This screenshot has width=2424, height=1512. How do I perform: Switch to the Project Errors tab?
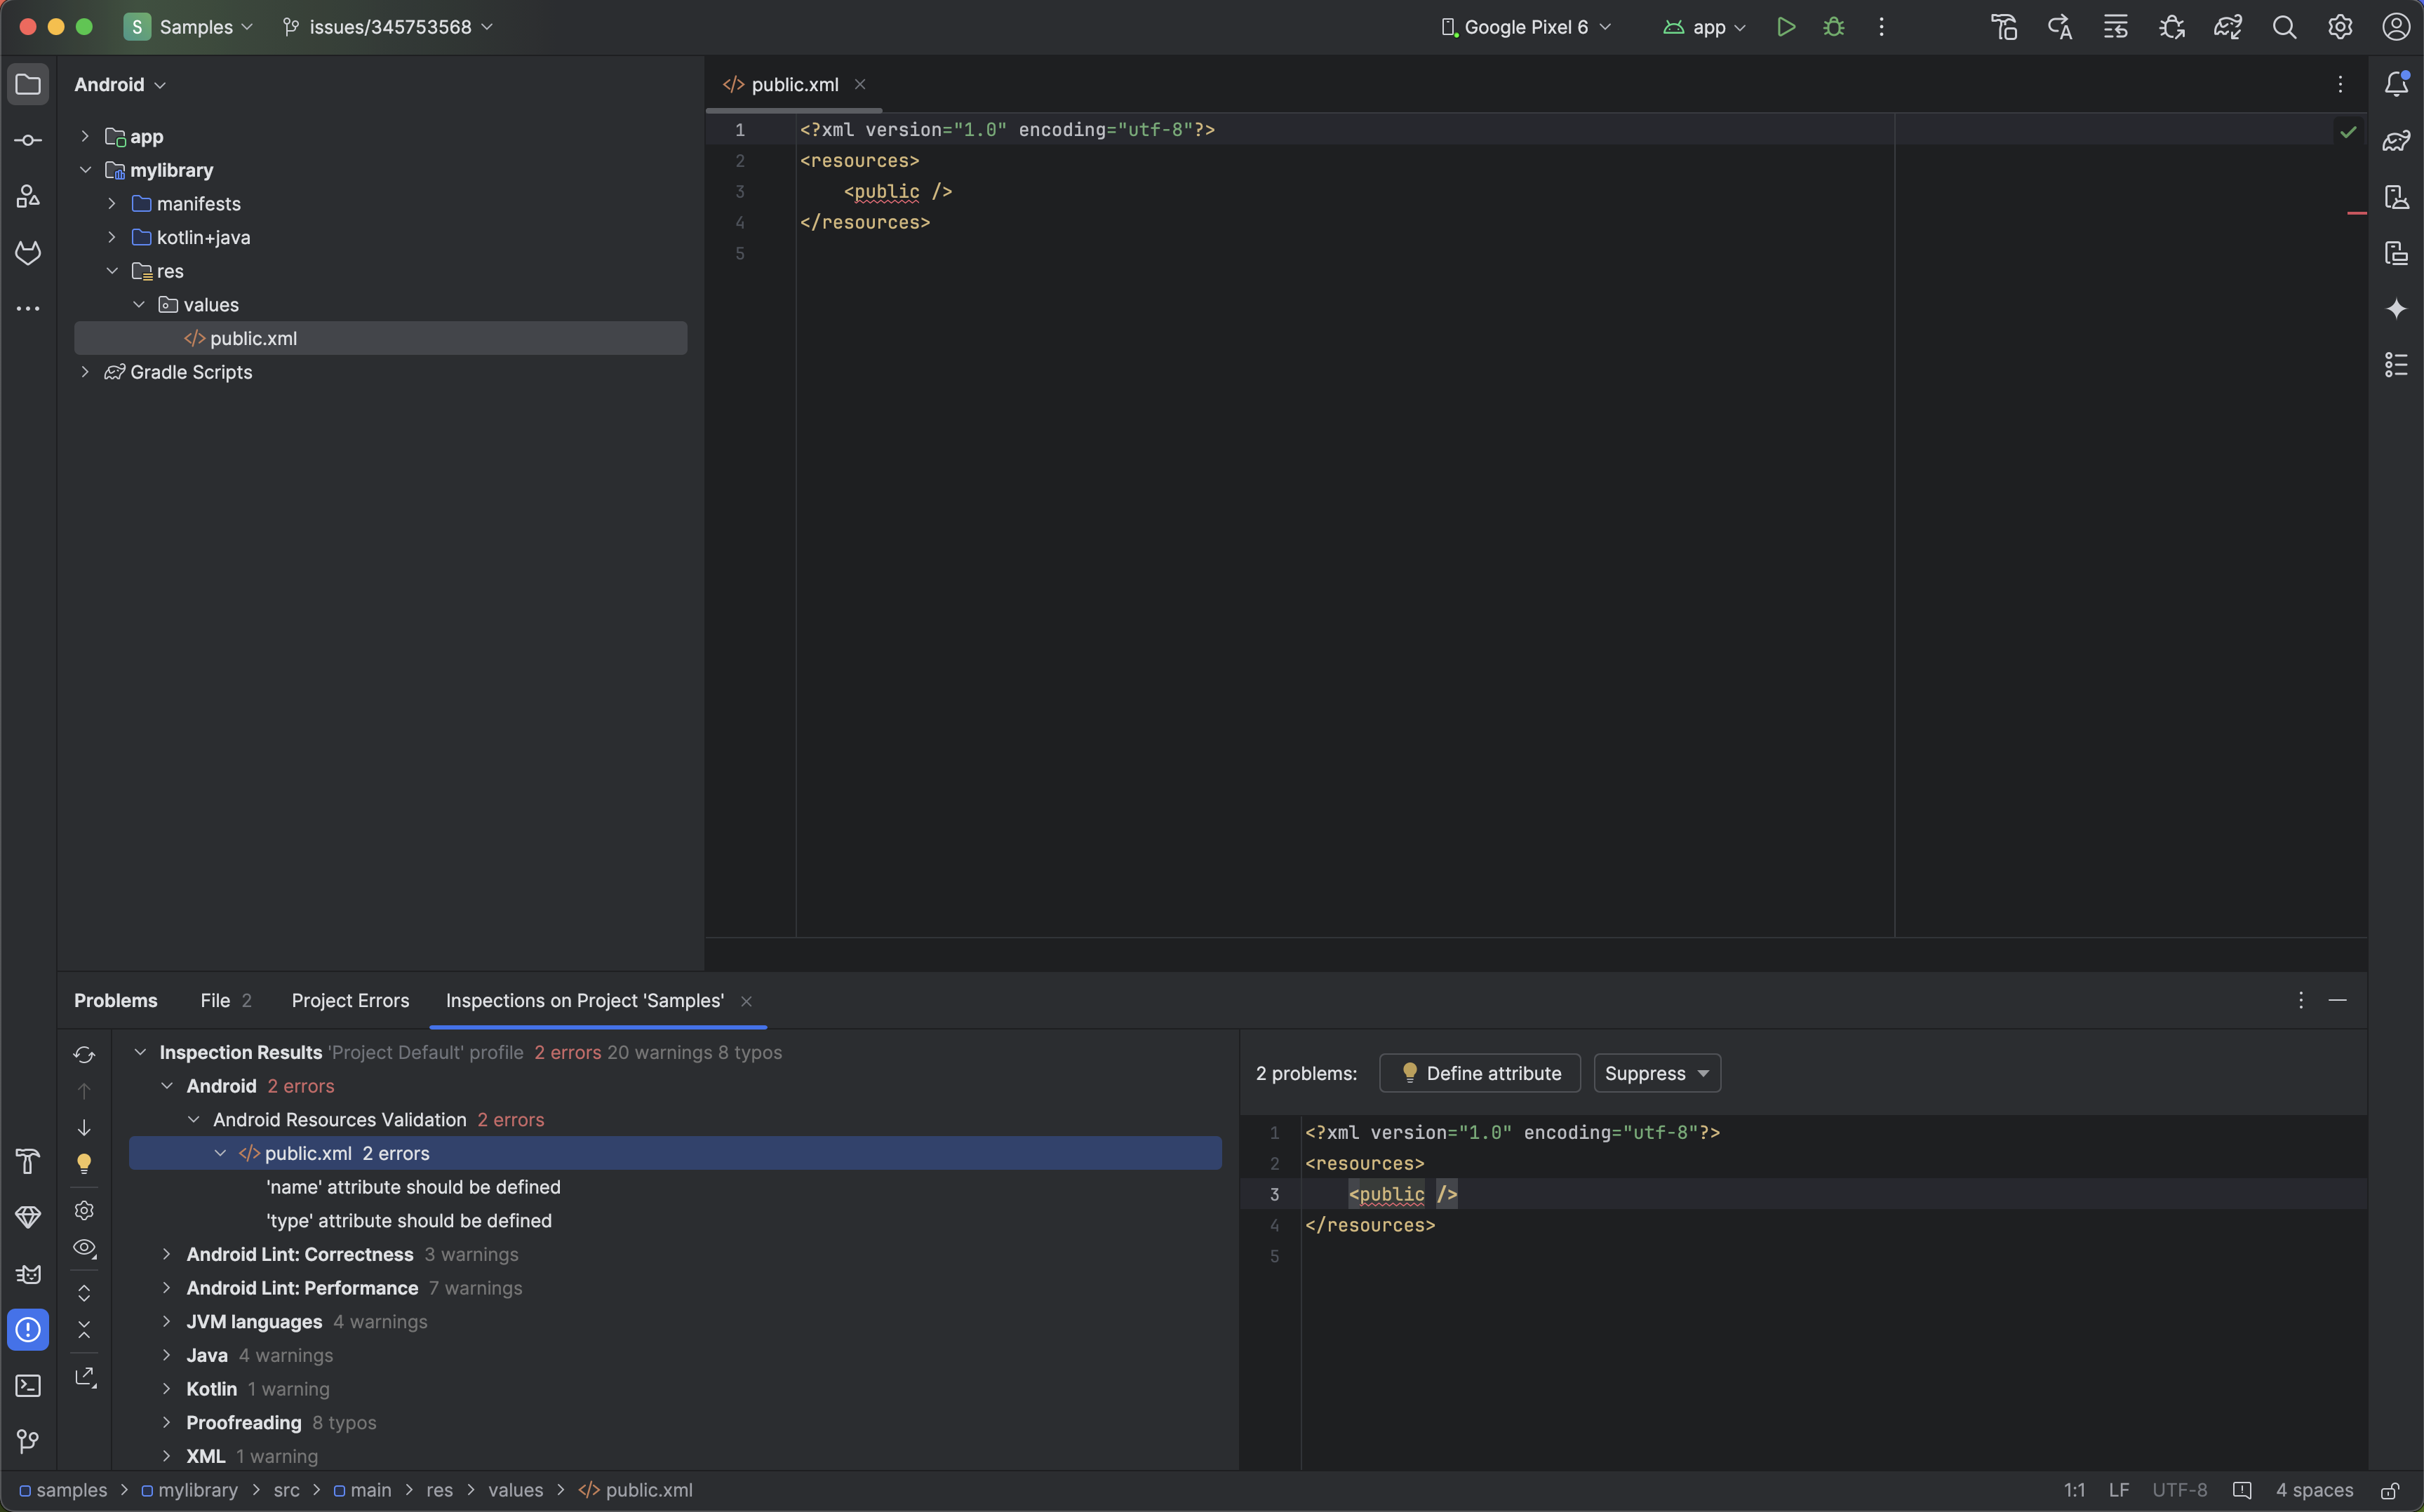[x=350, y=1001]
